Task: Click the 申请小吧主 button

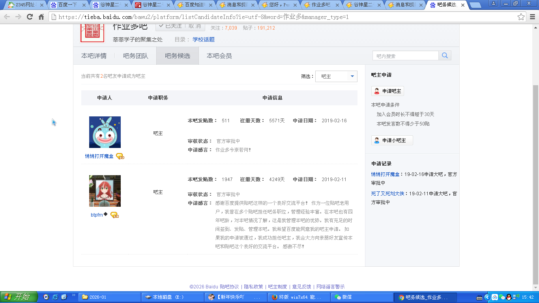Action: click(392, 140)
